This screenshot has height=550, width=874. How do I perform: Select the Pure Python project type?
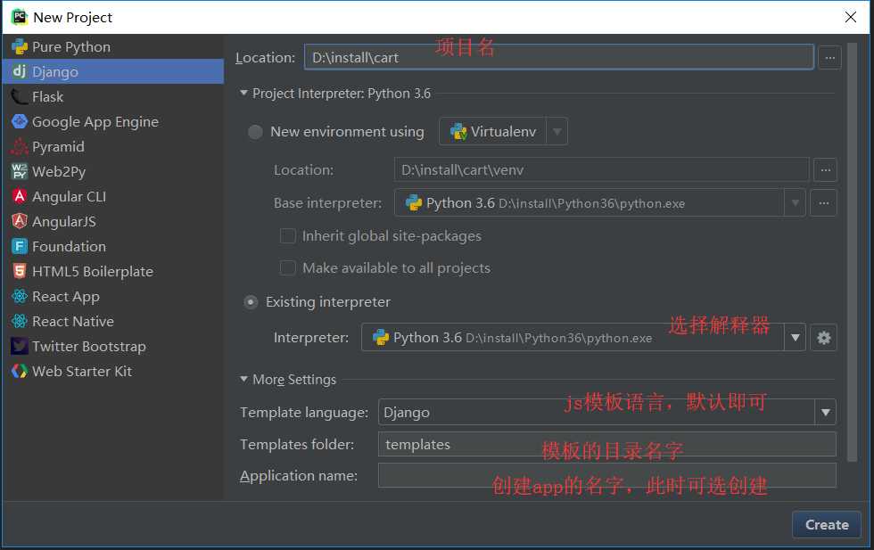tap(113, 47)
